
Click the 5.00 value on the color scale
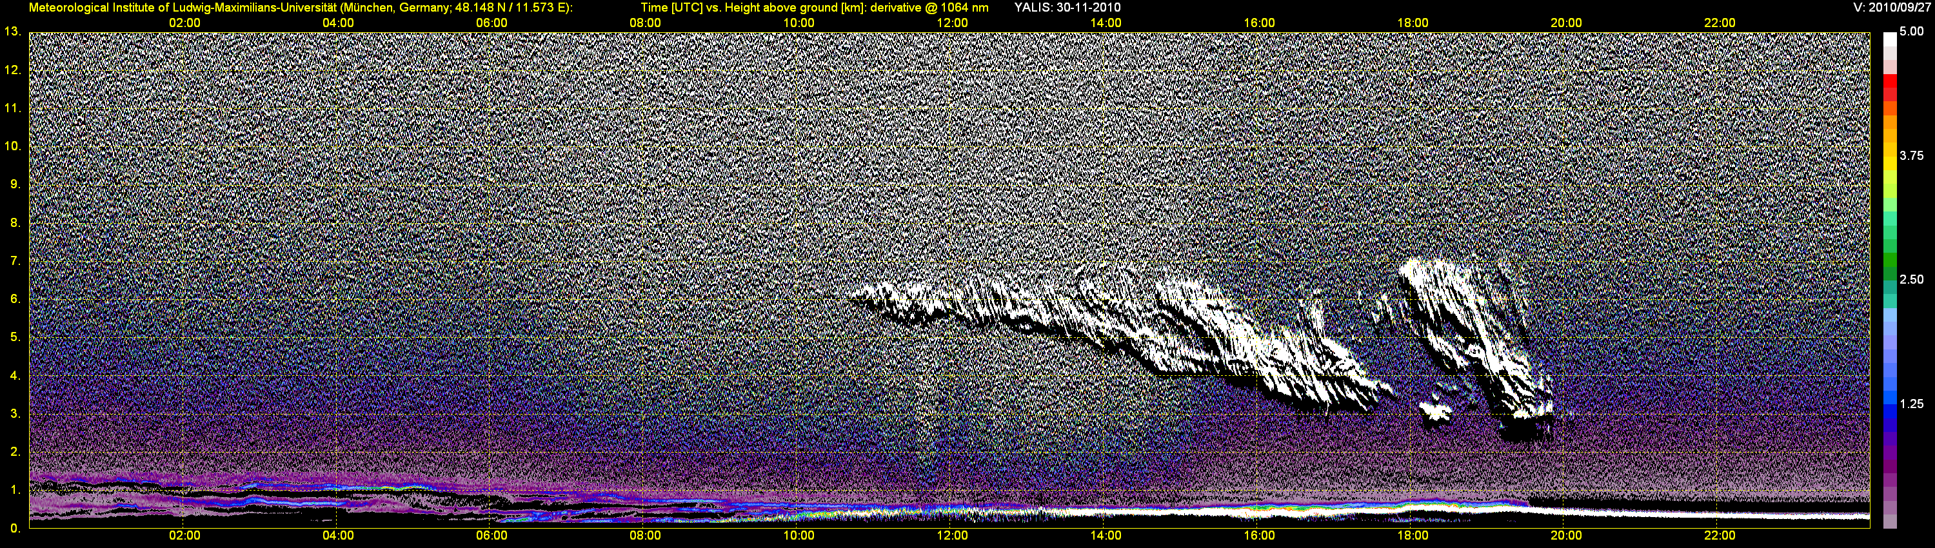[x=1912, y=32]
